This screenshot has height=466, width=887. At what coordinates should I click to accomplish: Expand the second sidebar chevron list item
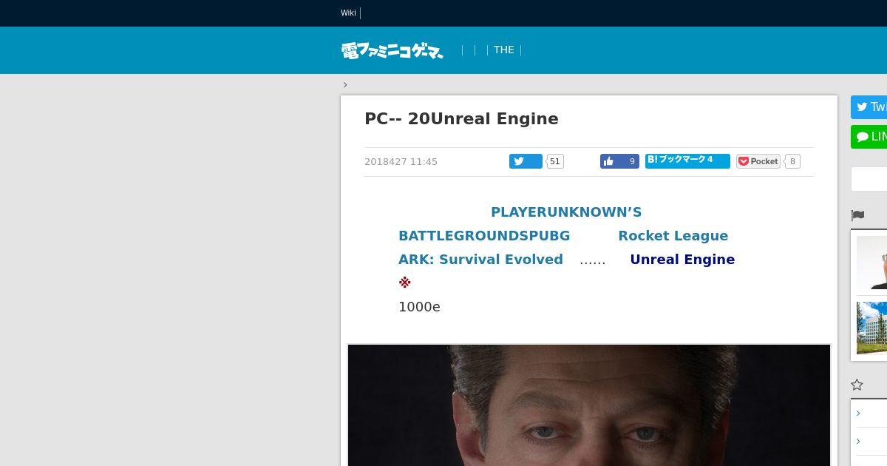(858, 442)
